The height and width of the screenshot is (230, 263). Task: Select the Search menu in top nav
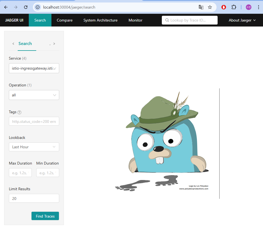[40, 20]
